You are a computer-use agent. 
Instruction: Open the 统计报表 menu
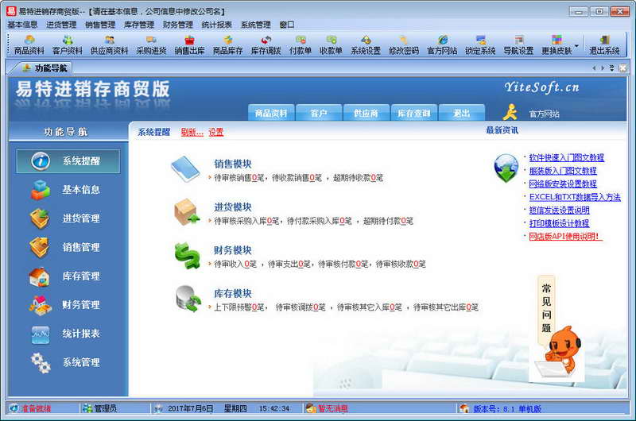(x=217, y=25)
